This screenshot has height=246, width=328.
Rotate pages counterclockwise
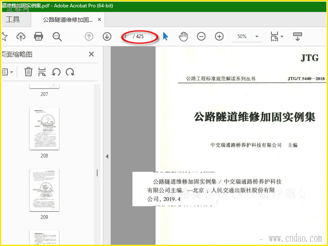pyautogui.click(x=56, y=72)
